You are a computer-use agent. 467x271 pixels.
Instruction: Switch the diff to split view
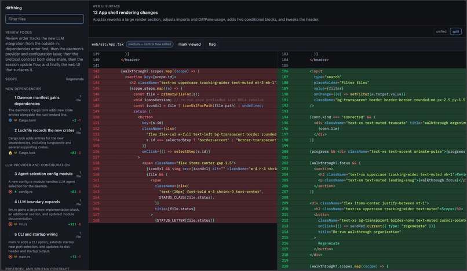click(x=455, y=32)
